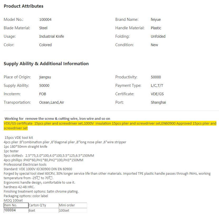219x214 pixels.
Task: Click the Mini order table header cell
Action: click(x=72, y=205)
